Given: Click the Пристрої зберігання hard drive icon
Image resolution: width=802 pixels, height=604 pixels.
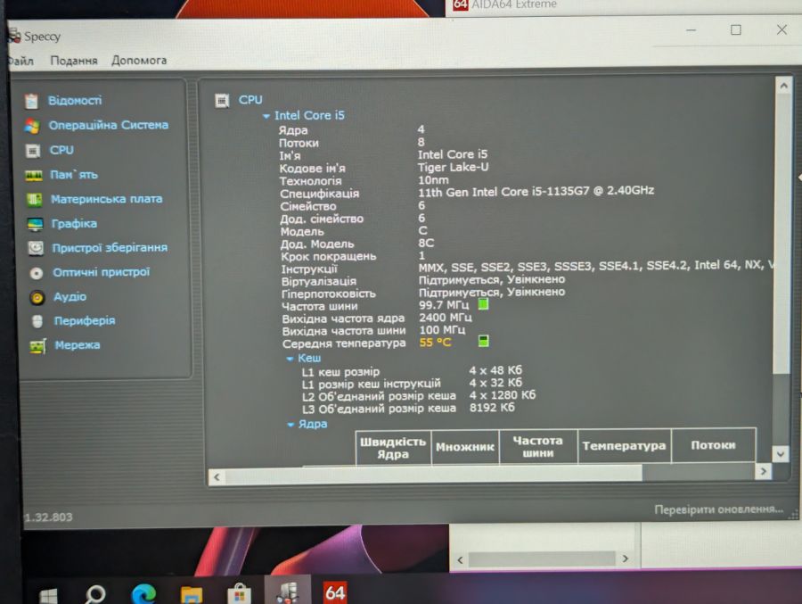Looking at the screenshot, I should [x=36, y=248].
